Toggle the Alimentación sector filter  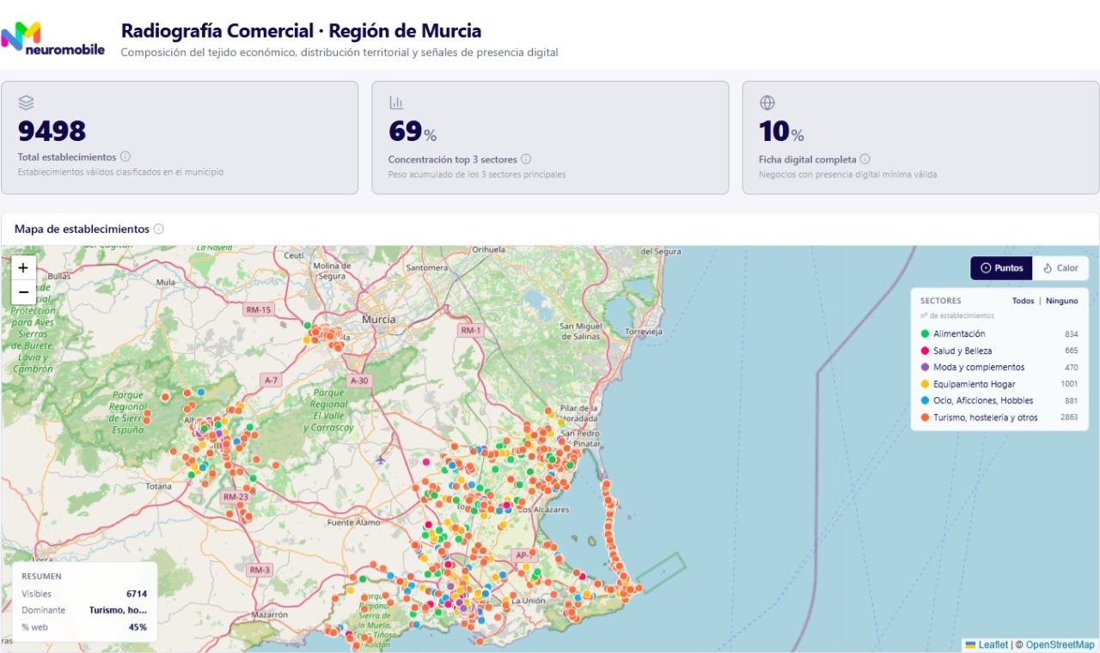999,333
